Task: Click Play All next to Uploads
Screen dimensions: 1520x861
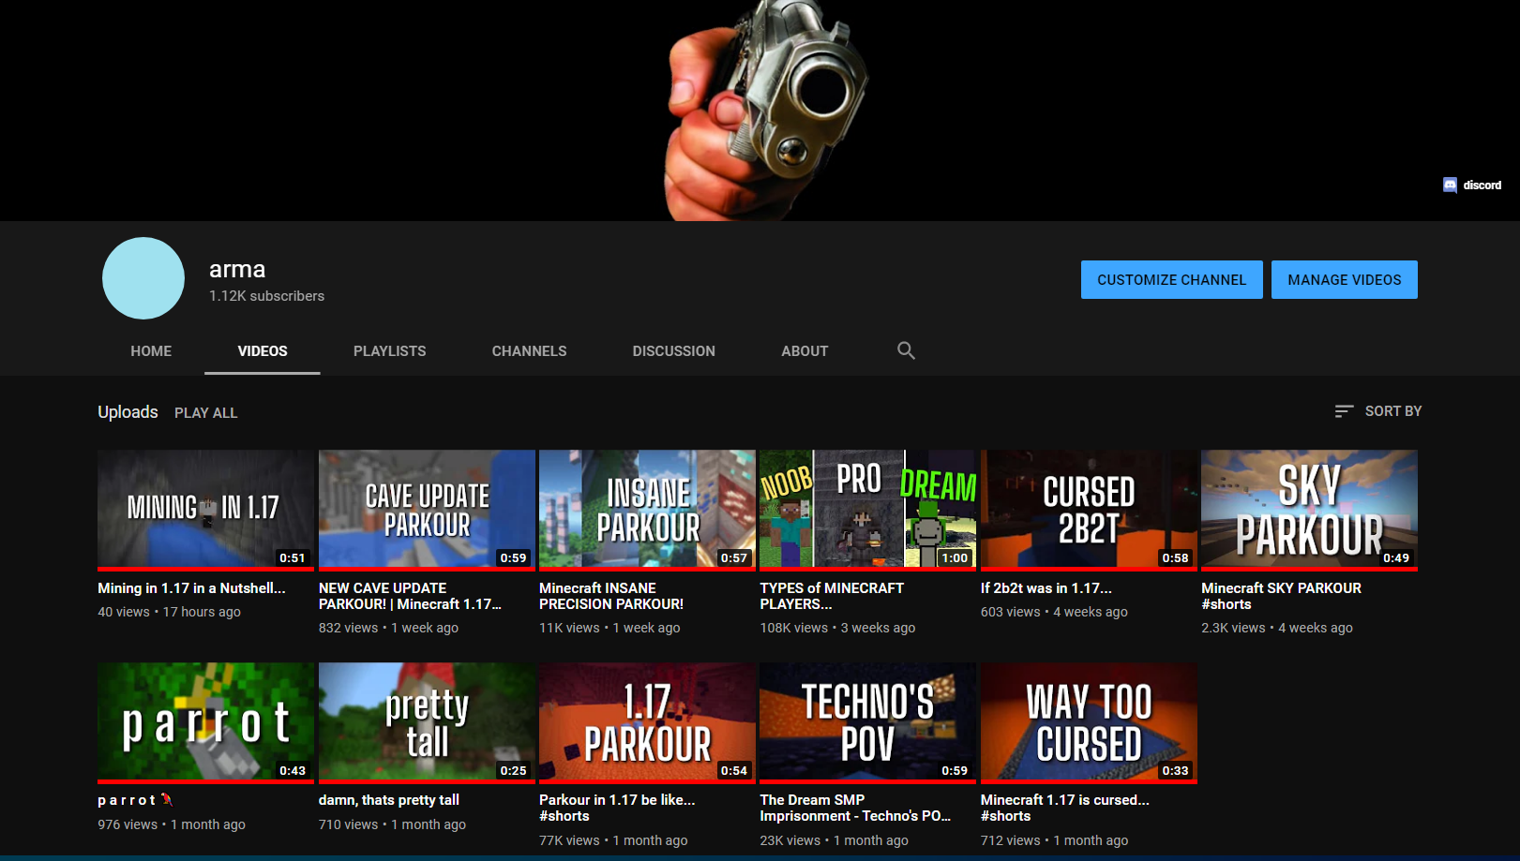Action: coord(205,413)
